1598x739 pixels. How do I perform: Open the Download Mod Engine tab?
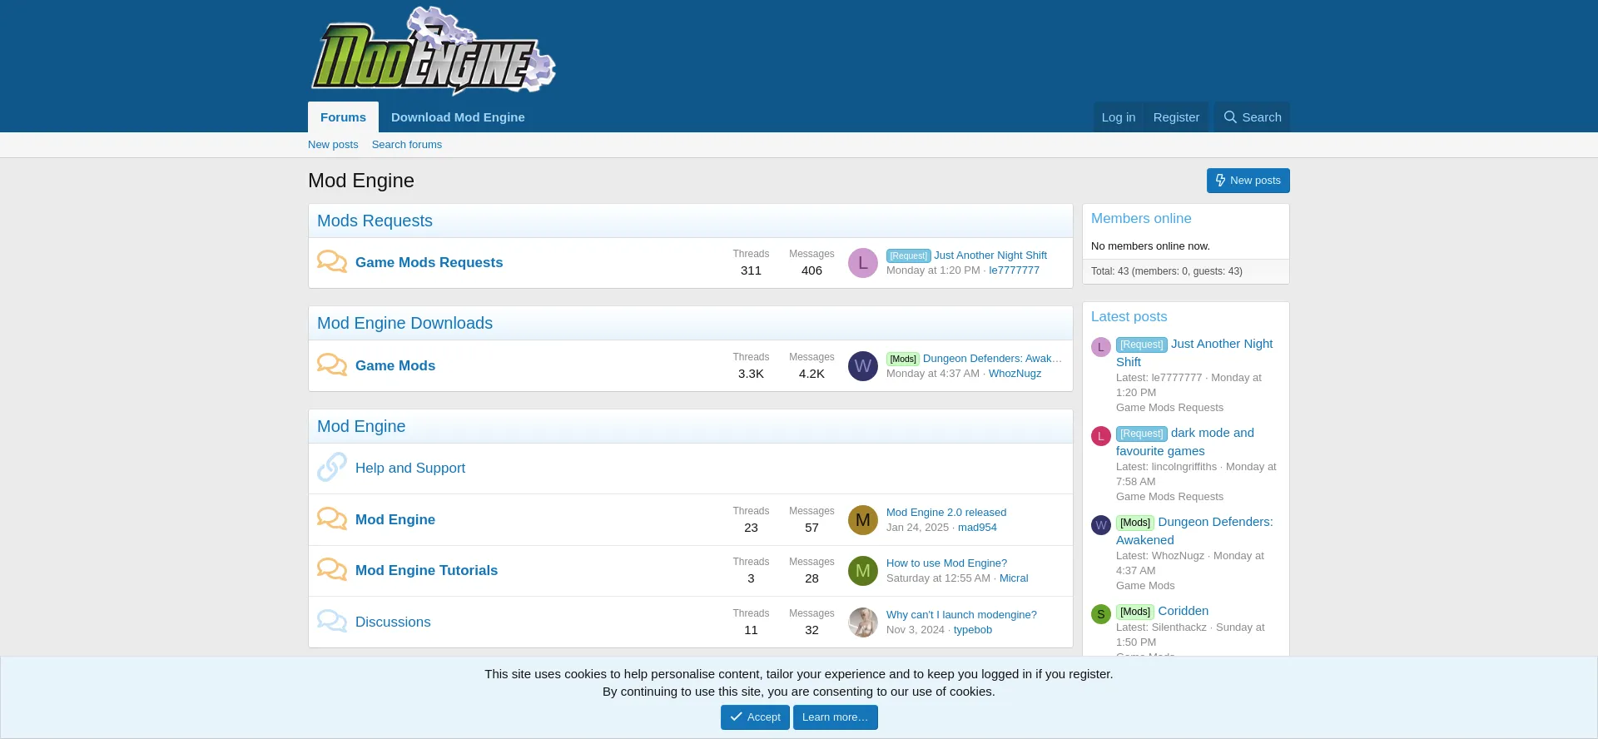458,117
